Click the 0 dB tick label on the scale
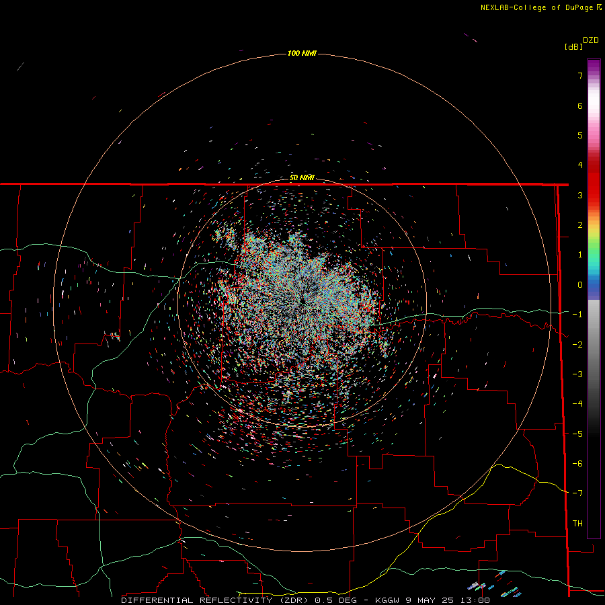This screenshot has width=605, height=605. coord(580,285)
